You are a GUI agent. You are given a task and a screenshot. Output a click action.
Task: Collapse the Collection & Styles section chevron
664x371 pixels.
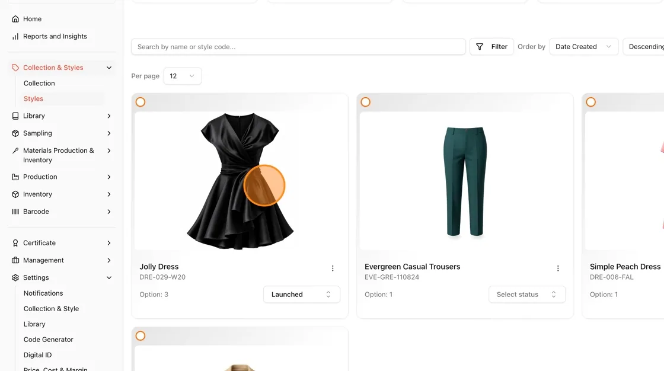pos(109,68)
